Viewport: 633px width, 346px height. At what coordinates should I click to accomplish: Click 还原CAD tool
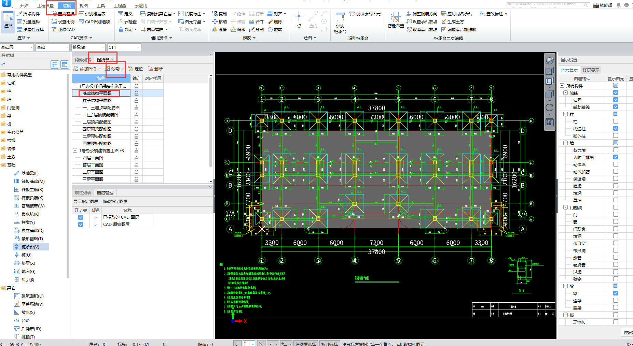(63, 29)
